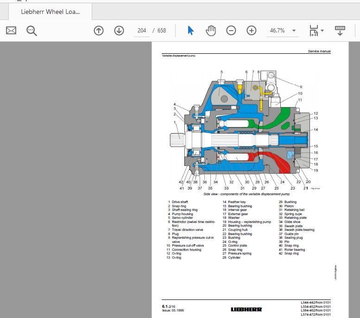Click legend entry 'Shaft sealing ring'
Screen dimensions: 360x318
coord(184,210)
